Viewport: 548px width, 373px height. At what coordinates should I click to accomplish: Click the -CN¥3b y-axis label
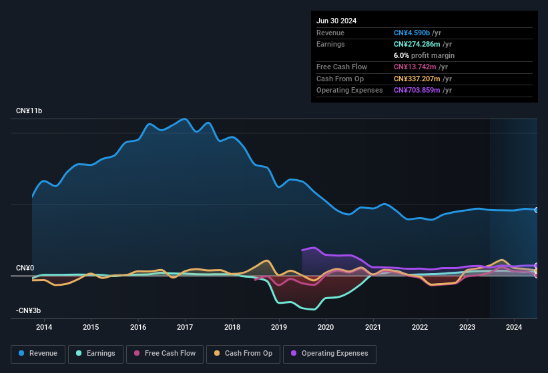(28, 310)
